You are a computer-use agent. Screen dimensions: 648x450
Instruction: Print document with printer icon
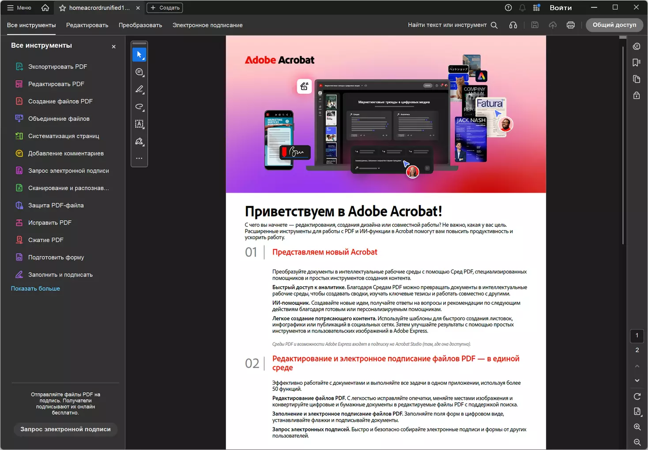[x=570, y=25]
